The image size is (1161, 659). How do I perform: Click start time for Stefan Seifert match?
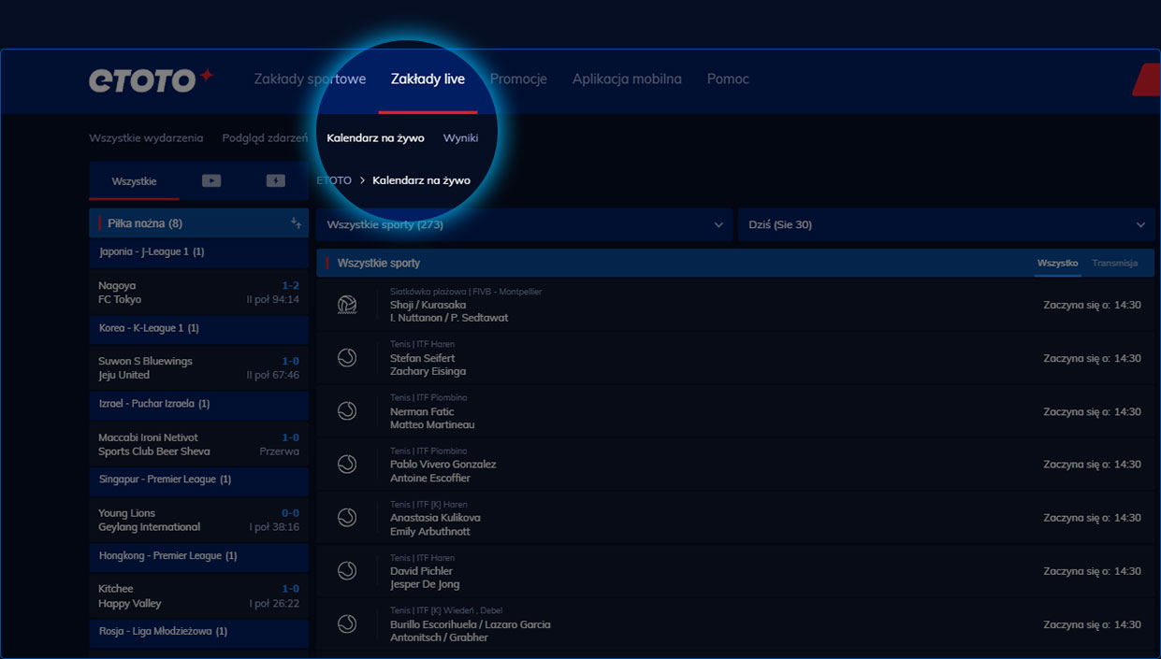click(1092, 358)
